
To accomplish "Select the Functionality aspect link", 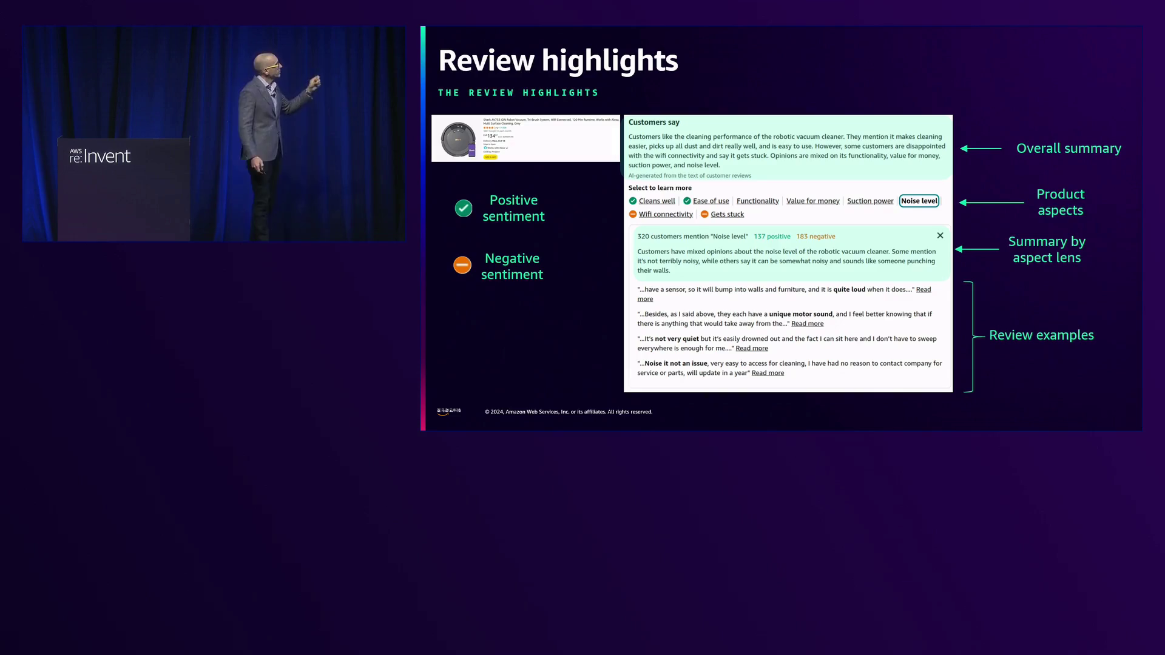I will pyautogui.click(x=757, y=201).
